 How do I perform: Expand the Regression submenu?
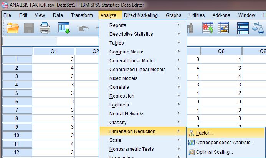[143, 96]
